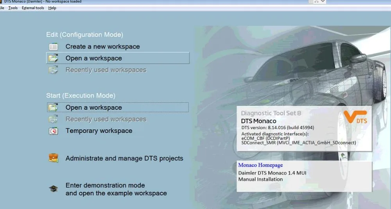The image size is (391, 209).
Task: Click the Daimler DTS Monaco 1.4 MUI text
Action: click(272, 173)
